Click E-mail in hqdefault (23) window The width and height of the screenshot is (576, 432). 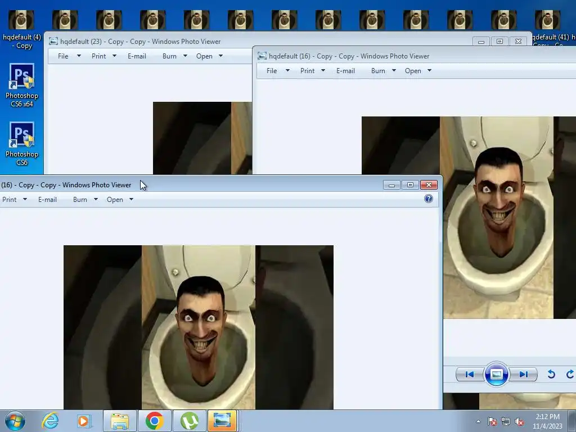[137, 56]
